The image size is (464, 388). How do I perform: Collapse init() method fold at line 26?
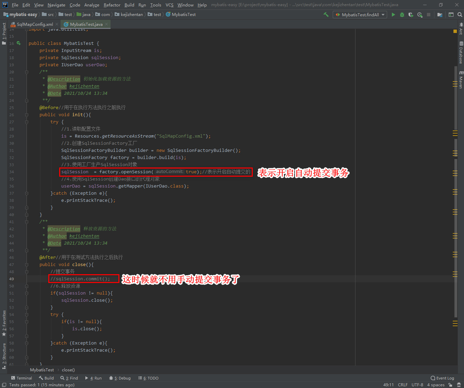[x=27, y=115]
